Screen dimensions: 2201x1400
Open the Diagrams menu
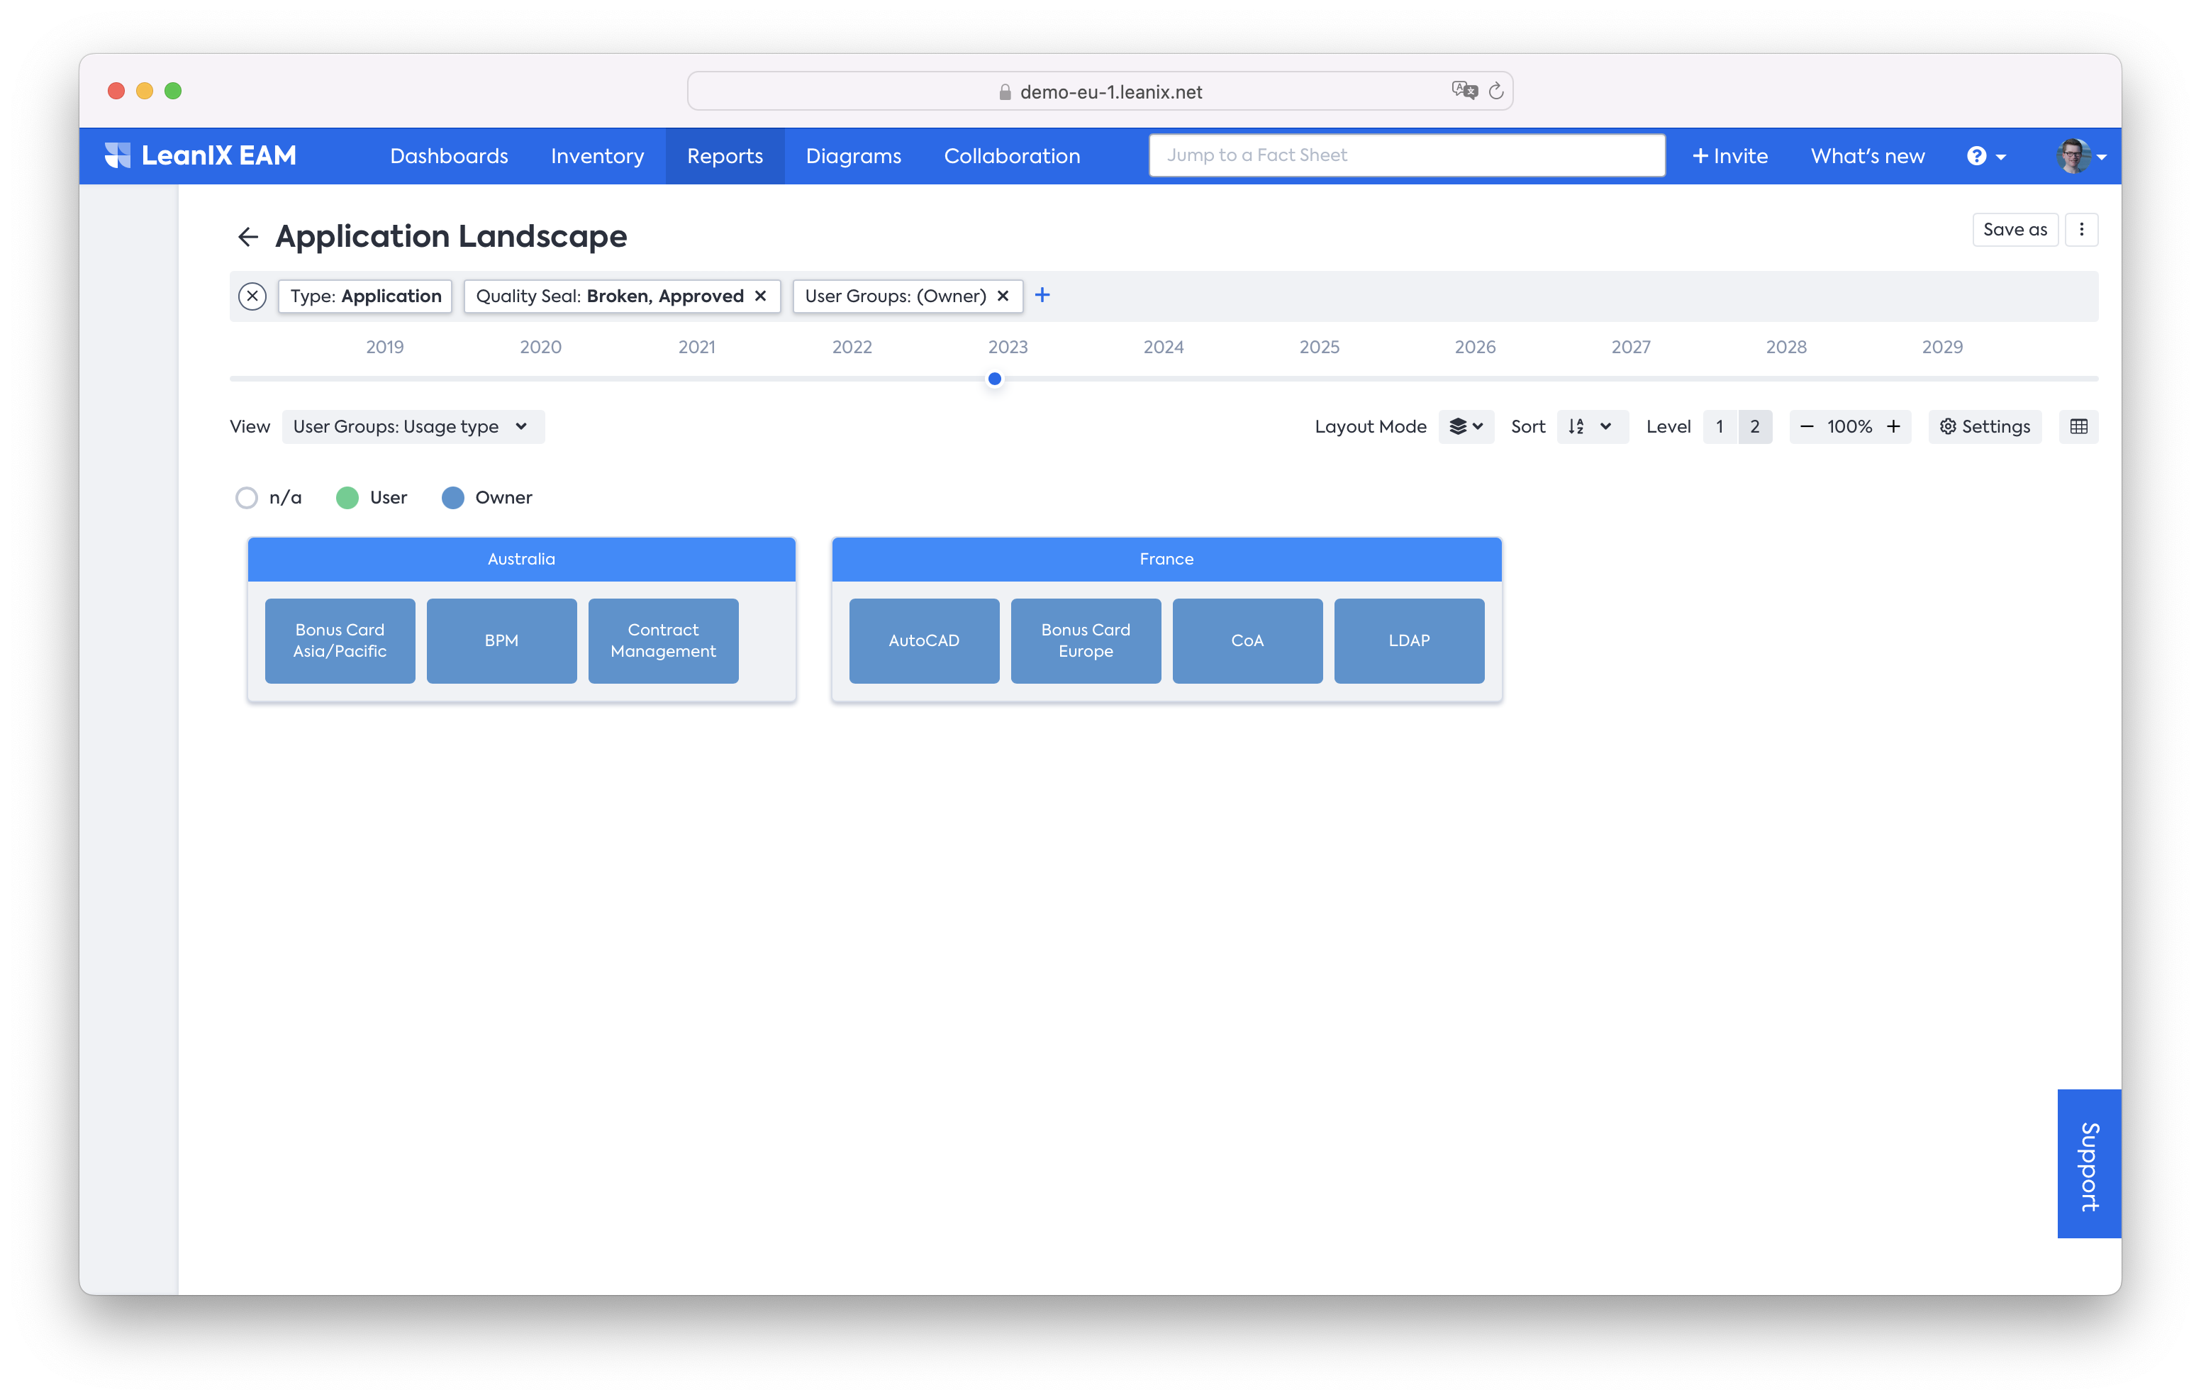[x=853, y=156]
